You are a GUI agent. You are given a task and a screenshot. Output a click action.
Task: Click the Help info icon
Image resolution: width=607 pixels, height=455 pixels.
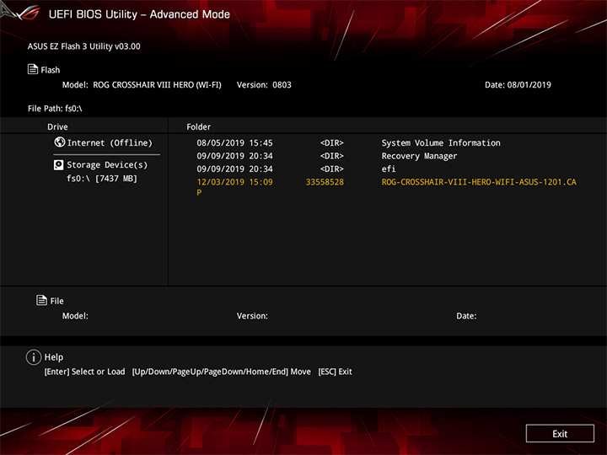point(34,357)
